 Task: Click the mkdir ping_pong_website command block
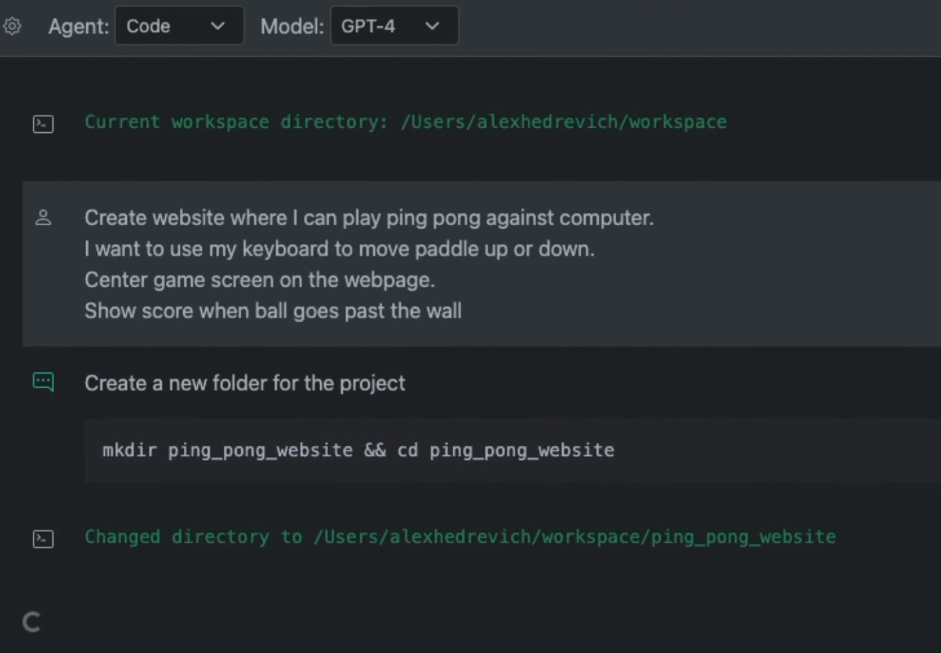tap(358, 450)
